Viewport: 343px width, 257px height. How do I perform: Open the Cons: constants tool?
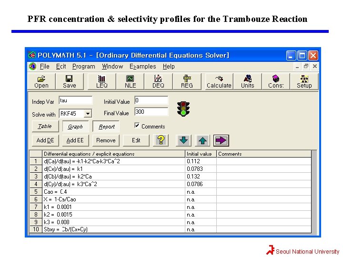click(276, 81)
